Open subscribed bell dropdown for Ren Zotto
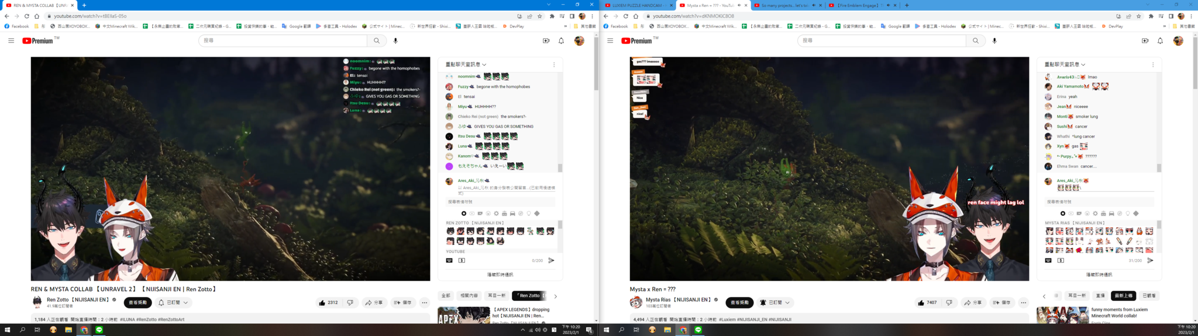Image resolution: width=1198 pixels, height=336 pixels. pyautogui.click(x=173, y=303)
